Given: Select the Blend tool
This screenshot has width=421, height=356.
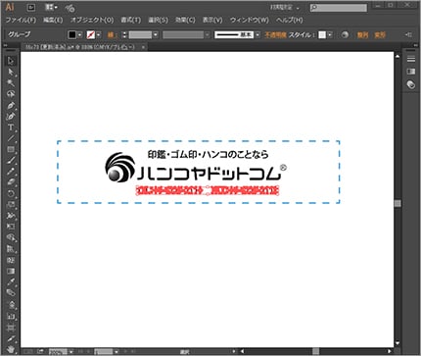Looking at the screenshot, I should pyautogui.click(x=11, y=293).
